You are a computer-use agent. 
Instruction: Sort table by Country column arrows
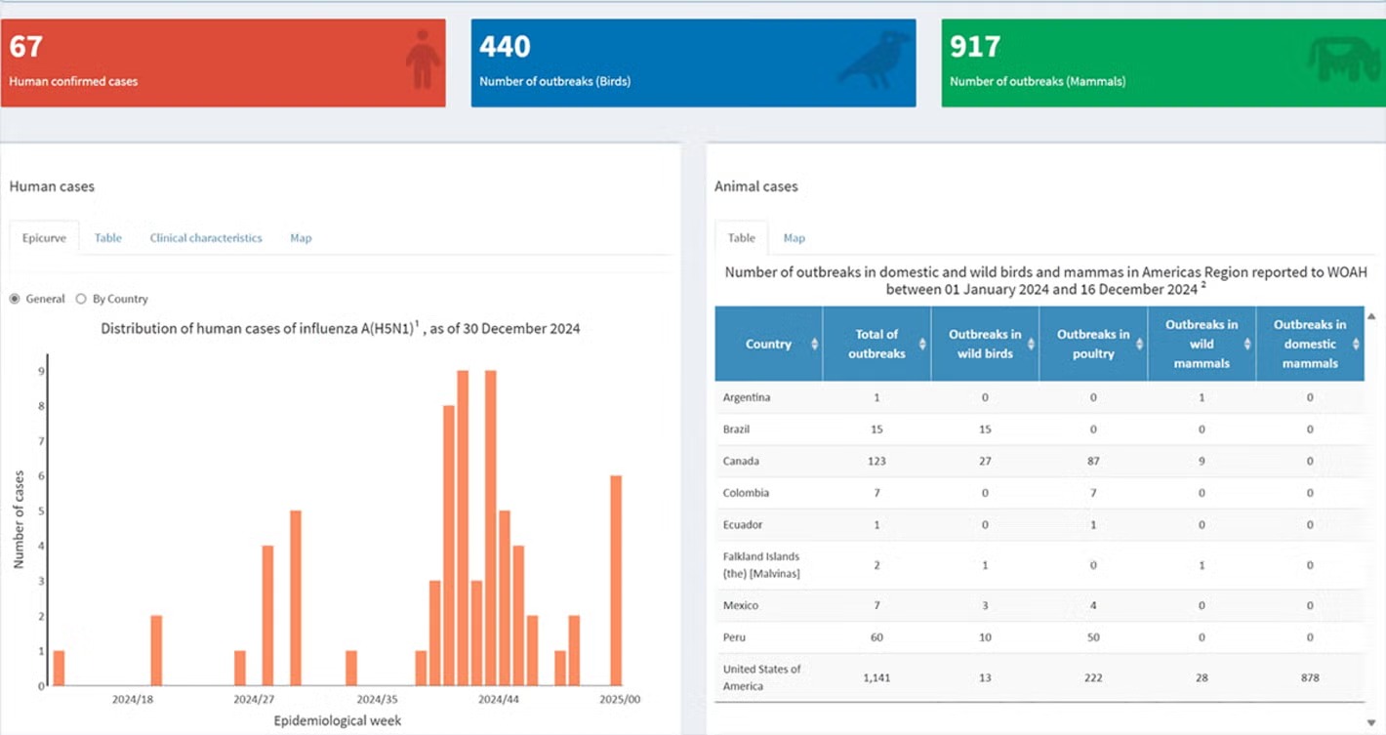click(814, 345)
